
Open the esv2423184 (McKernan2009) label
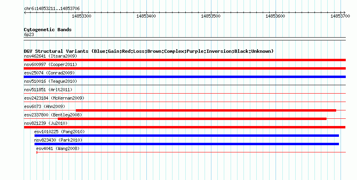(x=54, y=98)
